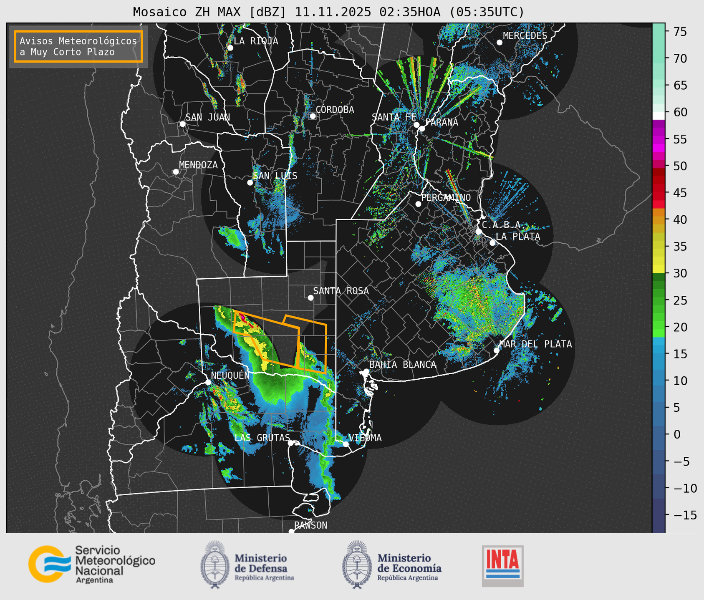The width and height of the screenshot is (704, 600).
Task: Click the Pergamino city label
Action: [446, 197]
